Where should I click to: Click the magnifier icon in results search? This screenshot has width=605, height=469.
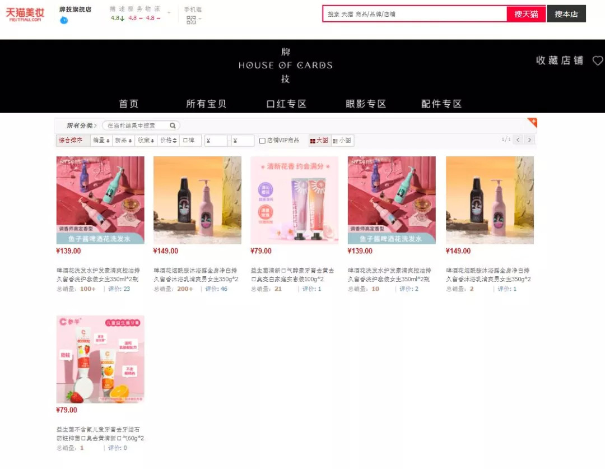click(x=173, y=126)
